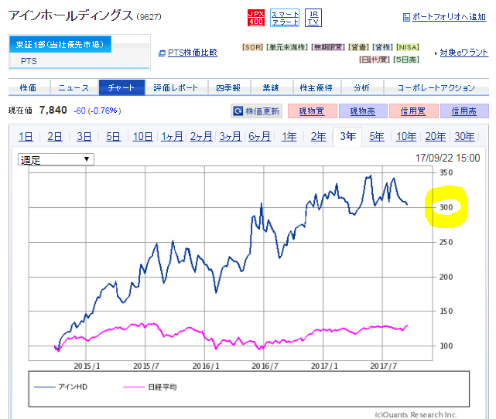
Task: Open the IR TV icon
Action: pyautogui.click(x=313, y=18)
